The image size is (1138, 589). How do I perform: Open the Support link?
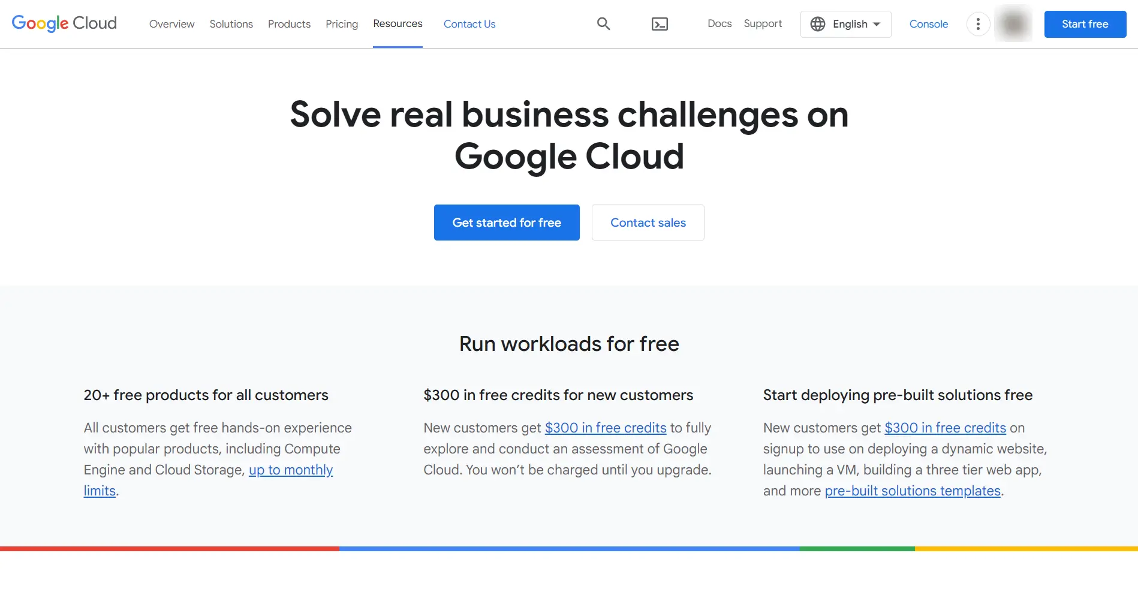763,23
